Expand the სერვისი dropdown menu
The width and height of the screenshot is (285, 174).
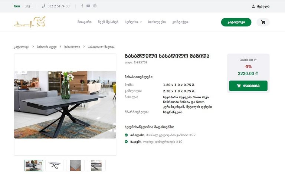pyautogui.click(x=133, y=22)
